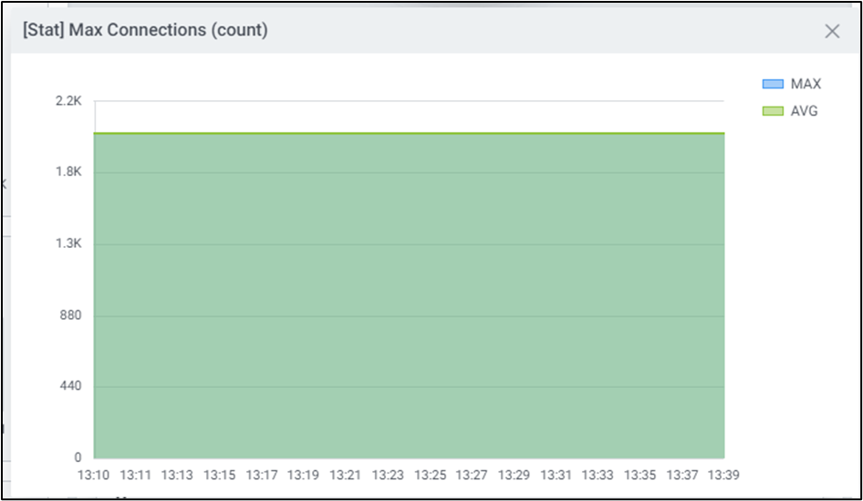Click the 1.3K value on y-axis
Screen dimensions: 863x501
click(x=68, y=244)
